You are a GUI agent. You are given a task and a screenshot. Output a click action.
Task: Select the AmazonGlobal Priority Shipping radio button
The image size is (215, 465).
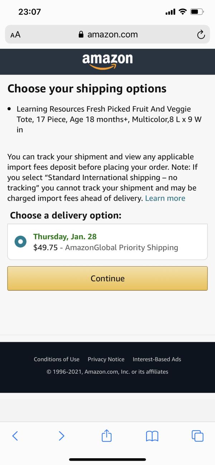tap(21, 242)
